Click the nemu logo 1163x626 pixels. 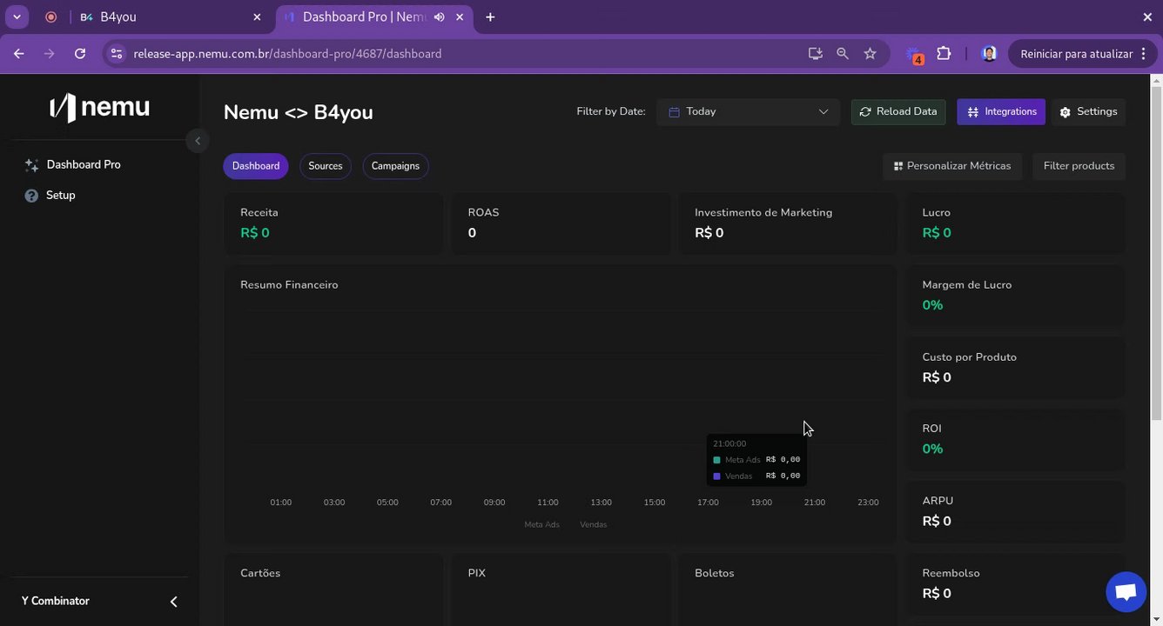pos(99,108)
